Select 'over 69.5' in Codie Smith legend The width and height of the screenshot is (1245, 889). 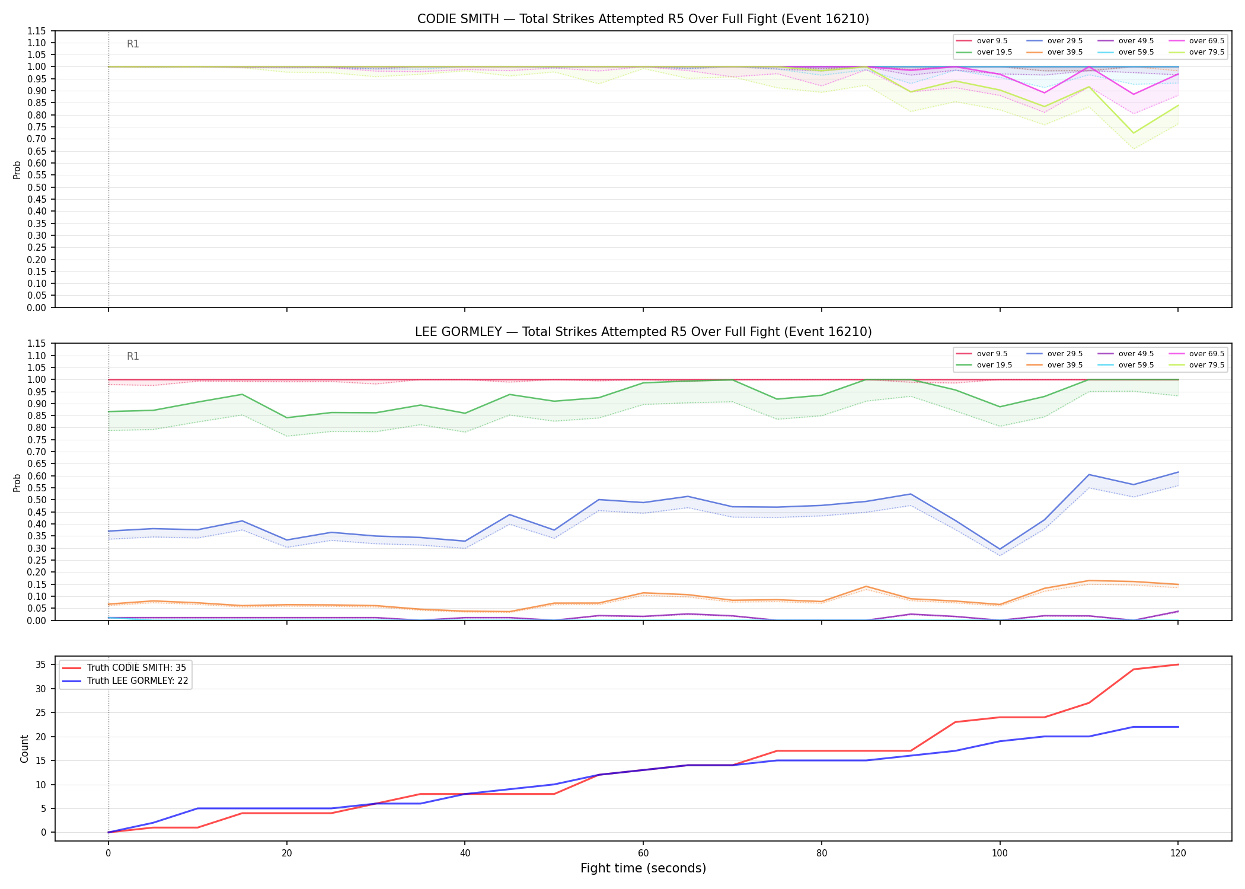pos(1196,41)
